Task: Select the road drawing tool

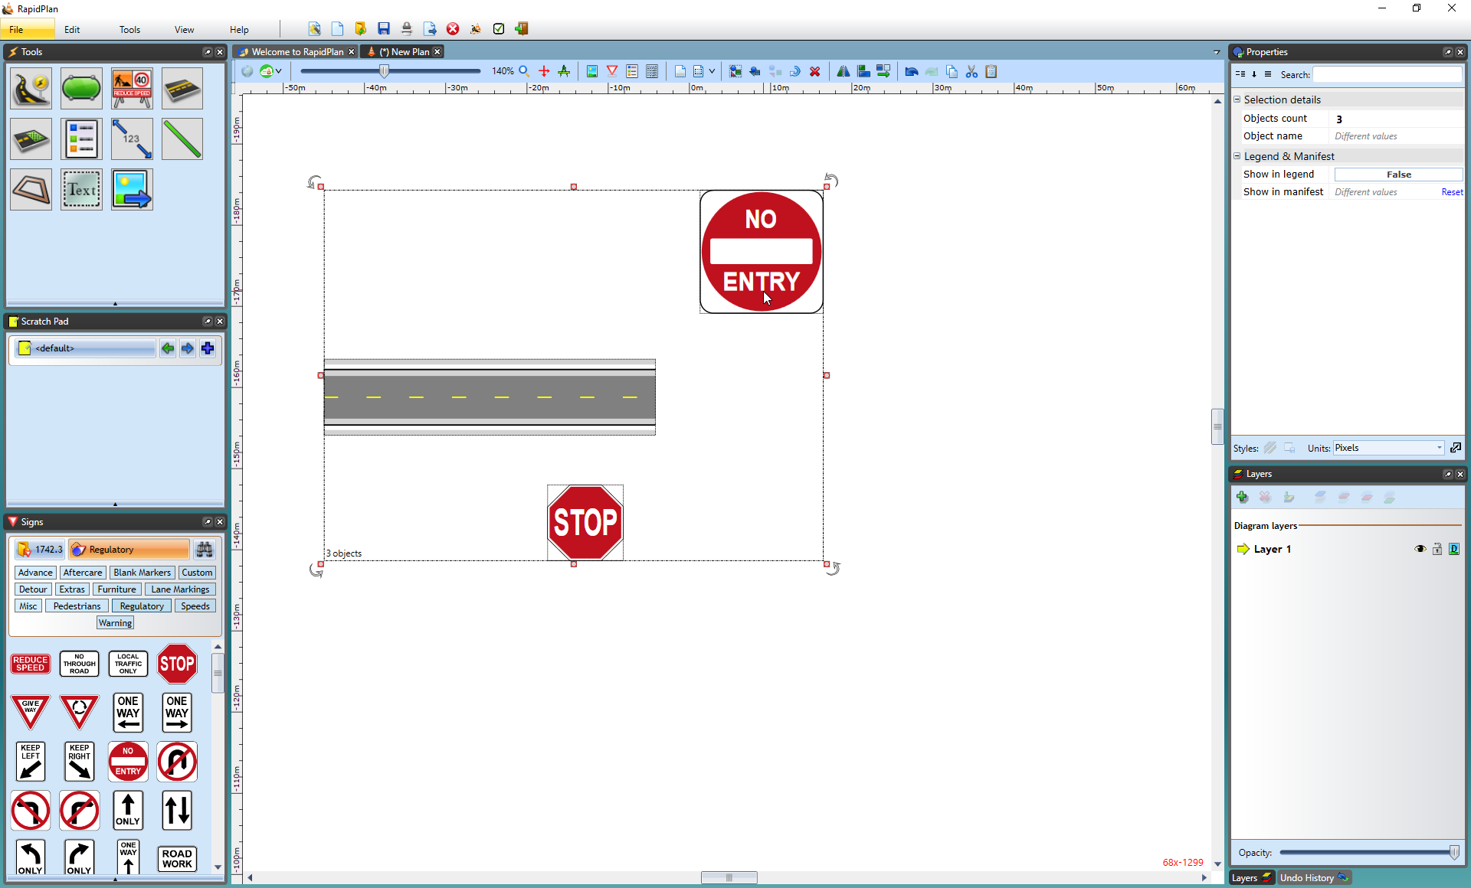Action: (x=31, y=88)
